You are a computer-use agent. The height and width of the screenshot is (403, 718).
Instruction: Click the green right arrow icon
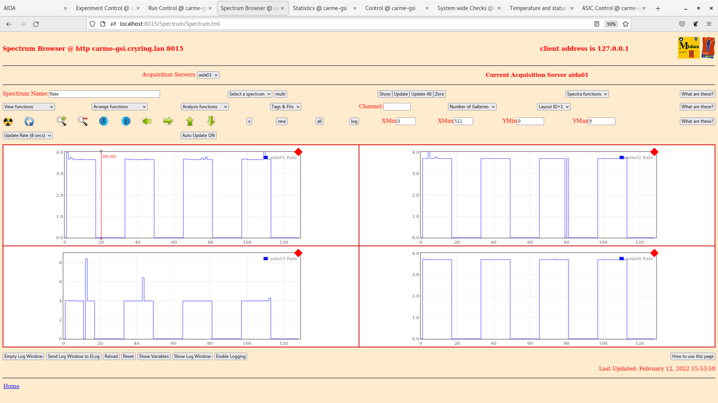point(168,121)
